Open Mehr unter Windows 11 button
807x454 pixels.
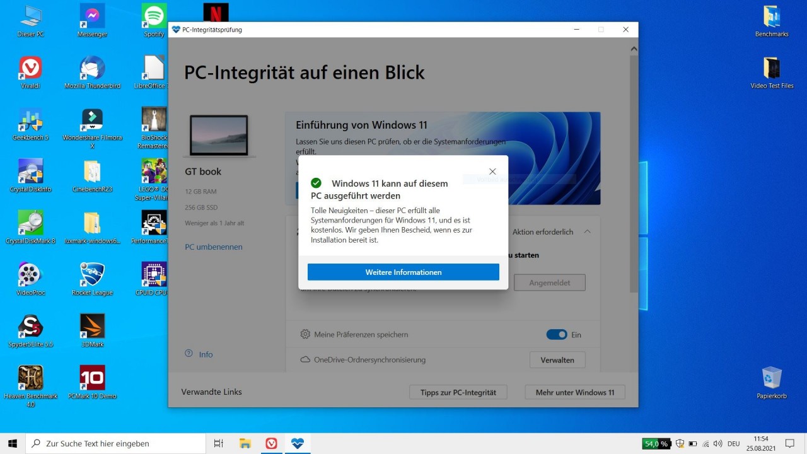tap(575, 392)
